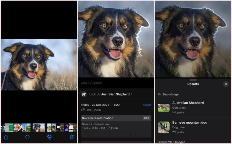The height and width of the screenshot is (144, 232).
Task: Select the Australian Shepherd result thumbnail
Action: 164,108
